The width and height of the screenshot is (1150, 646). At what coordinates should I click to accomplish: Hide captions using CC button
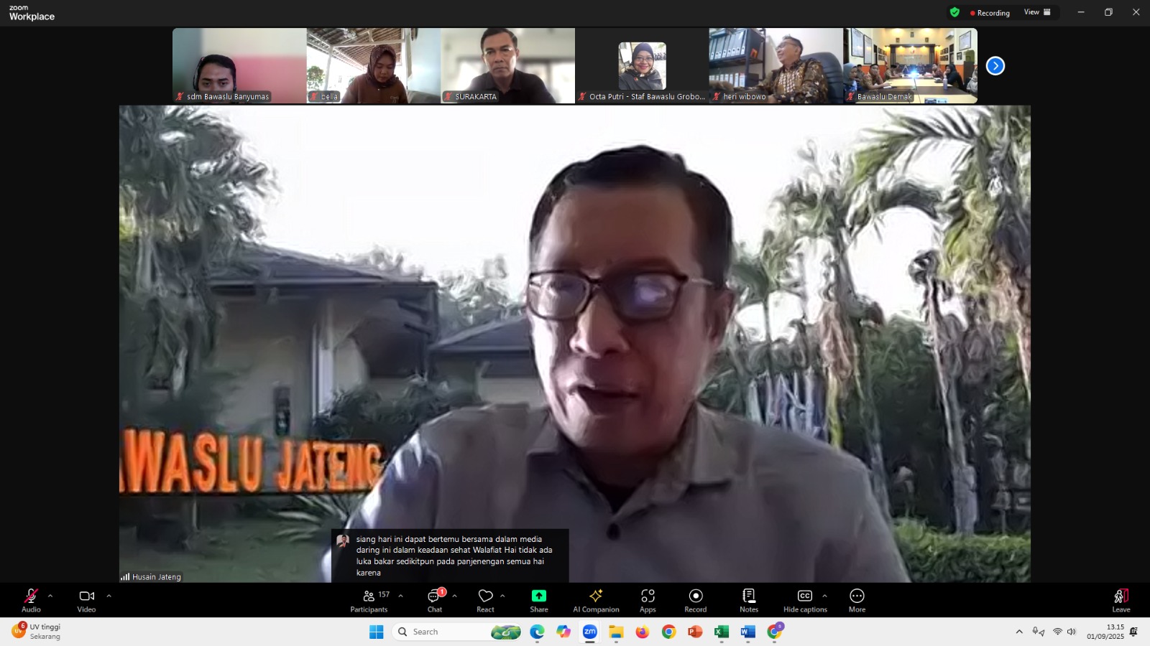804,600
